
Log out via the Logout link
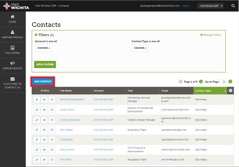pos(186,6)
